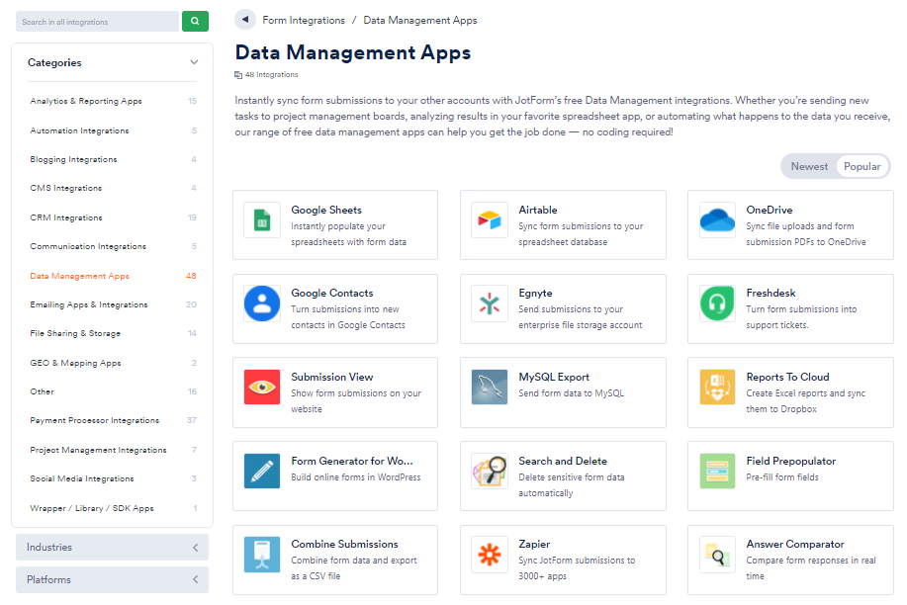Open the Egnyte title link

[x=536, y=294]
